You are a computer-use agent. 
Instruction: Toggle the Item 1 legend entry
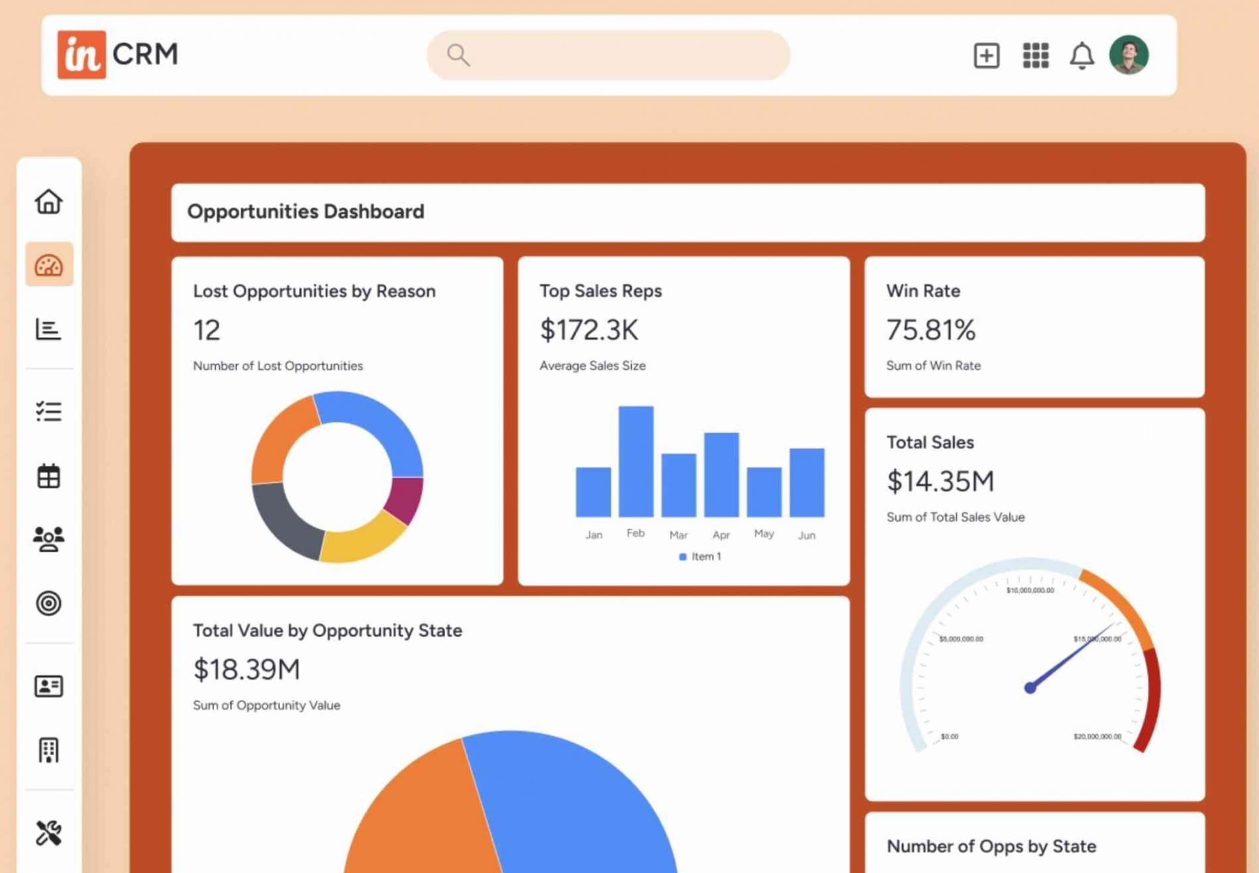tap(700, 556)
